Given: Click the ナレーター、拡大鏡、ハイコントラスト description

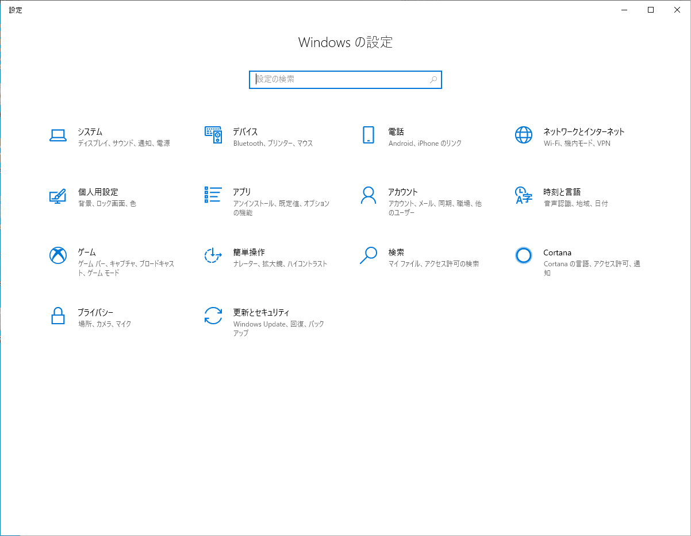Looking at the screenshot, I should (x=281, y=264).
